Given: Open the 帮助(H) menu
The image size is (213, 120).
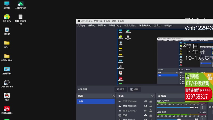Looking at the screenshot, I should click(168, 25).
